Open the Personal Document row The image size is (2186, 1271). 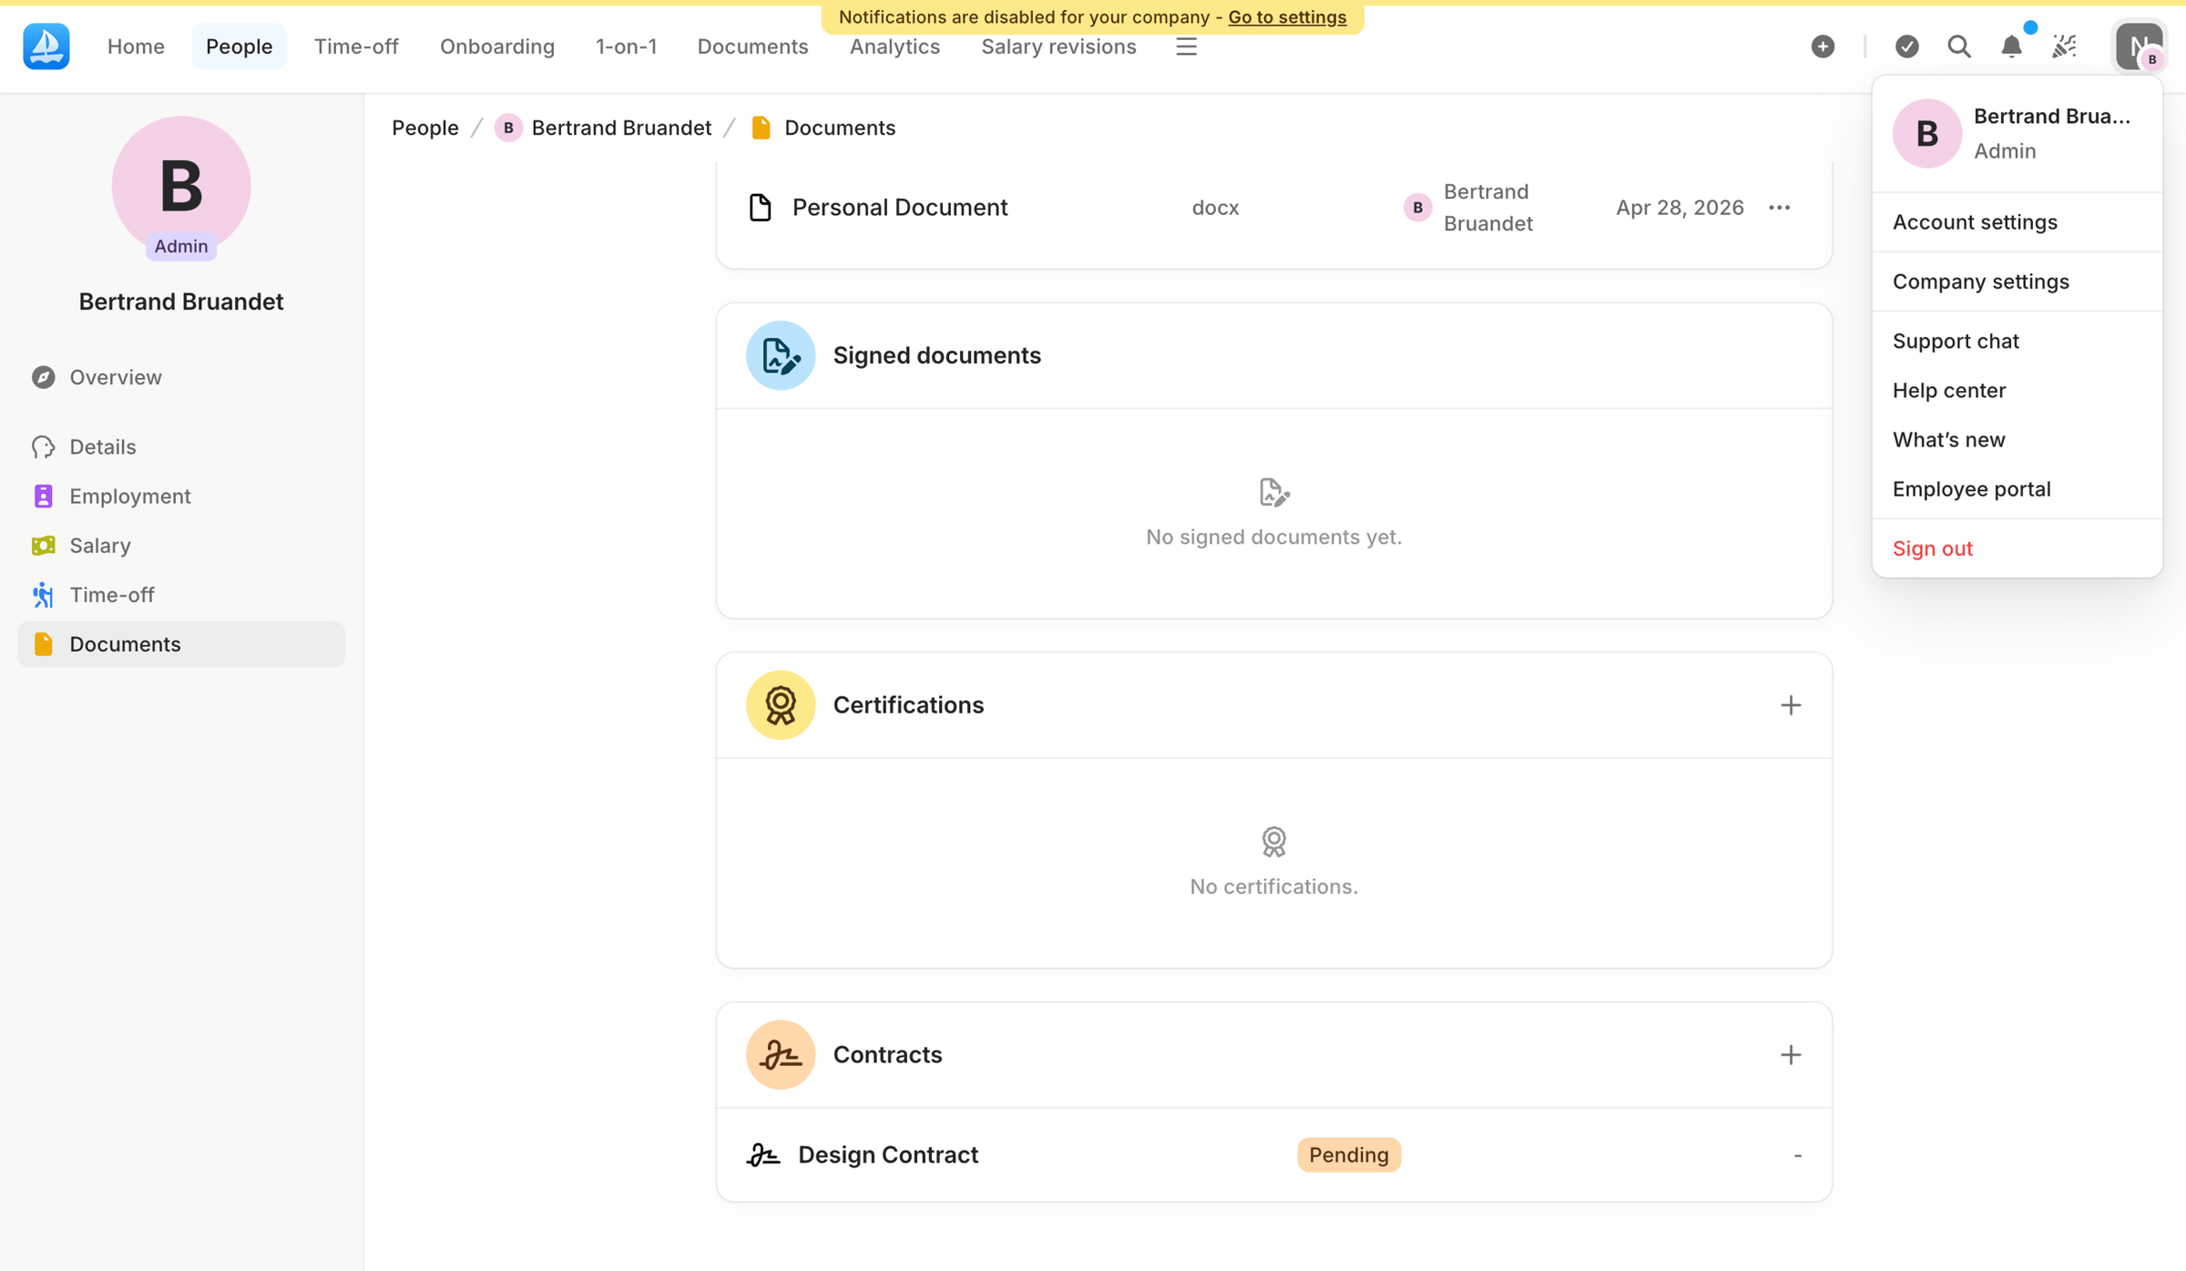[x=1273, y=208]
